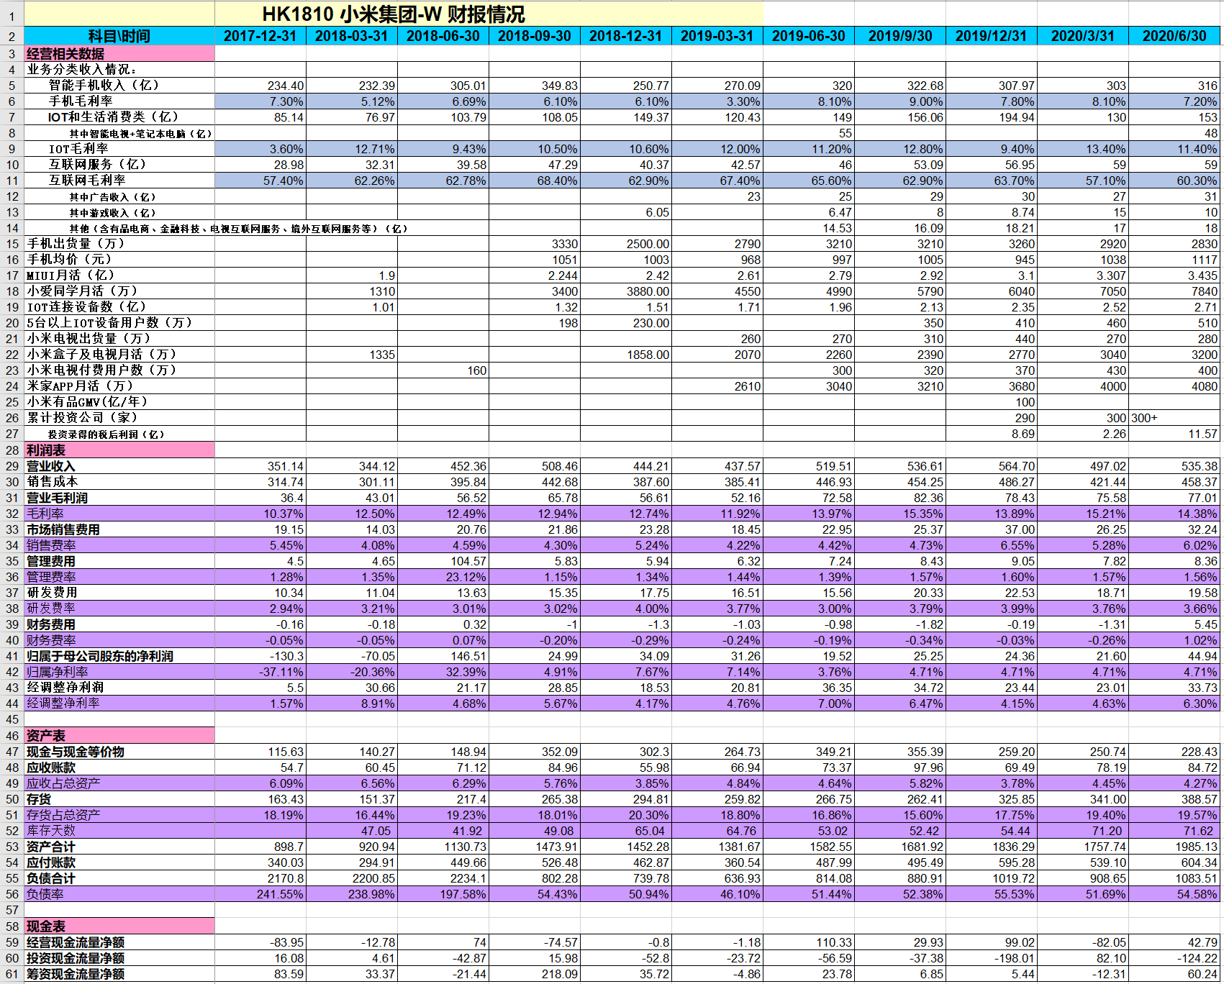
Task: Select cell with value -130.3
Action: coord(260,656)
